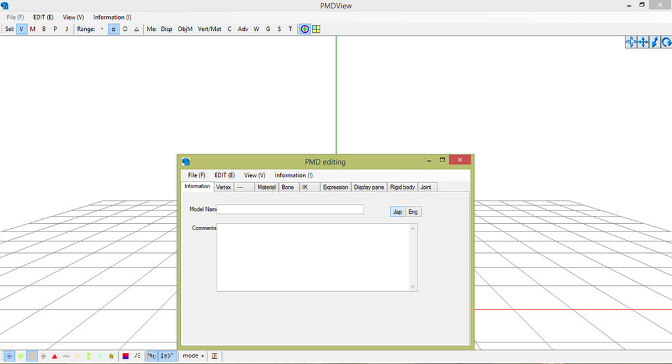Toggle M selection in Sel toolbar
The width and height of the screenshot is (672, 364).
[x=33, y=29]
